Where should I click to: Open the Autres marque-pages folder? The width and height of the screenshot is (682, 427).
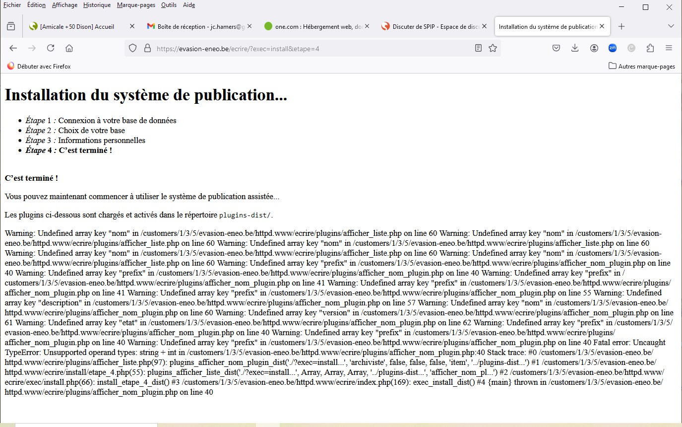[x=641, y=66]
